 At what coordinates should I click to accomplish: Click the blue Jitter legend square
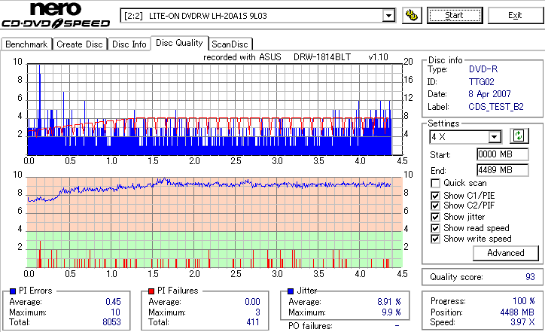click(291, 291)
